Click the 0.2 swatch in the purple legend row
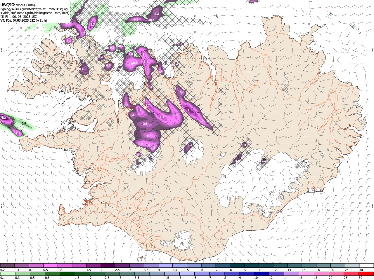Screen dimensions: 374x280 (7, 265)
